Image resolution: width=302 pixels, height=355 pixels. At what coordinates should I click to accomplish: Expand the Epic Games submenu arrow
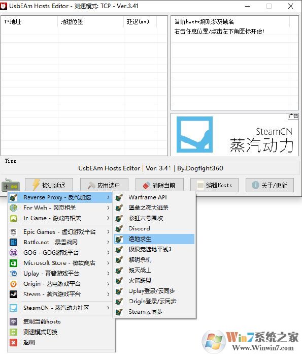[x=109, y=232]
